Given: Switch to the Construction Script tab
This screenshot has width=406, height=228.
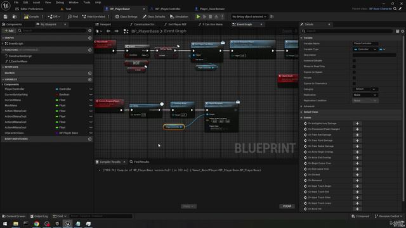Looking at the screenshot, I should [x=143, y=24].
